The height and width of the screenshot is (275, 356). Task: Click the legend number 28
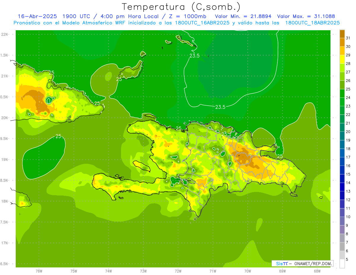coord(348,63)
